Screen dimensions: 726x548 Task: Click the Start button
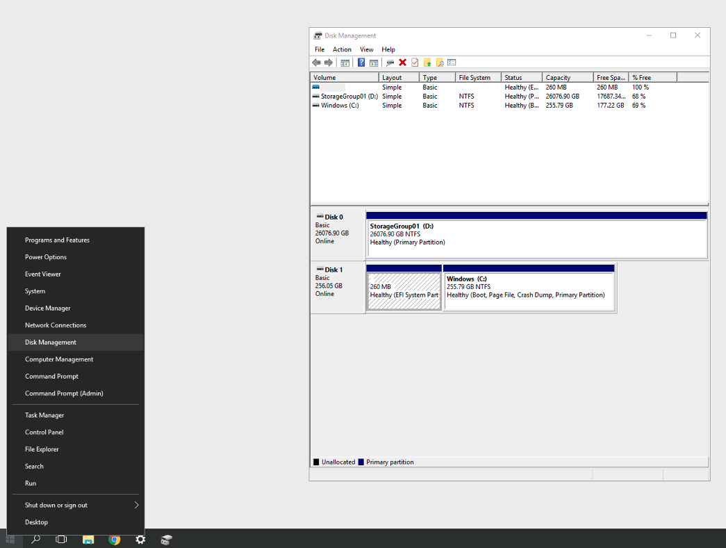click(x=8, y=539)
